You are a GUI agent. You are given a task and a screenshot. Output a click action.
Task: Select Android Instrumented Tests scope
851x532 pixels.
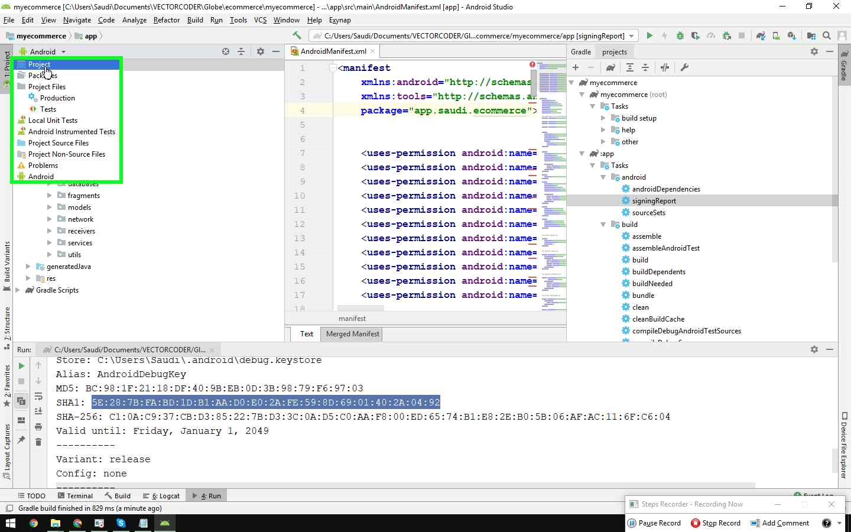tap(67, 131)
